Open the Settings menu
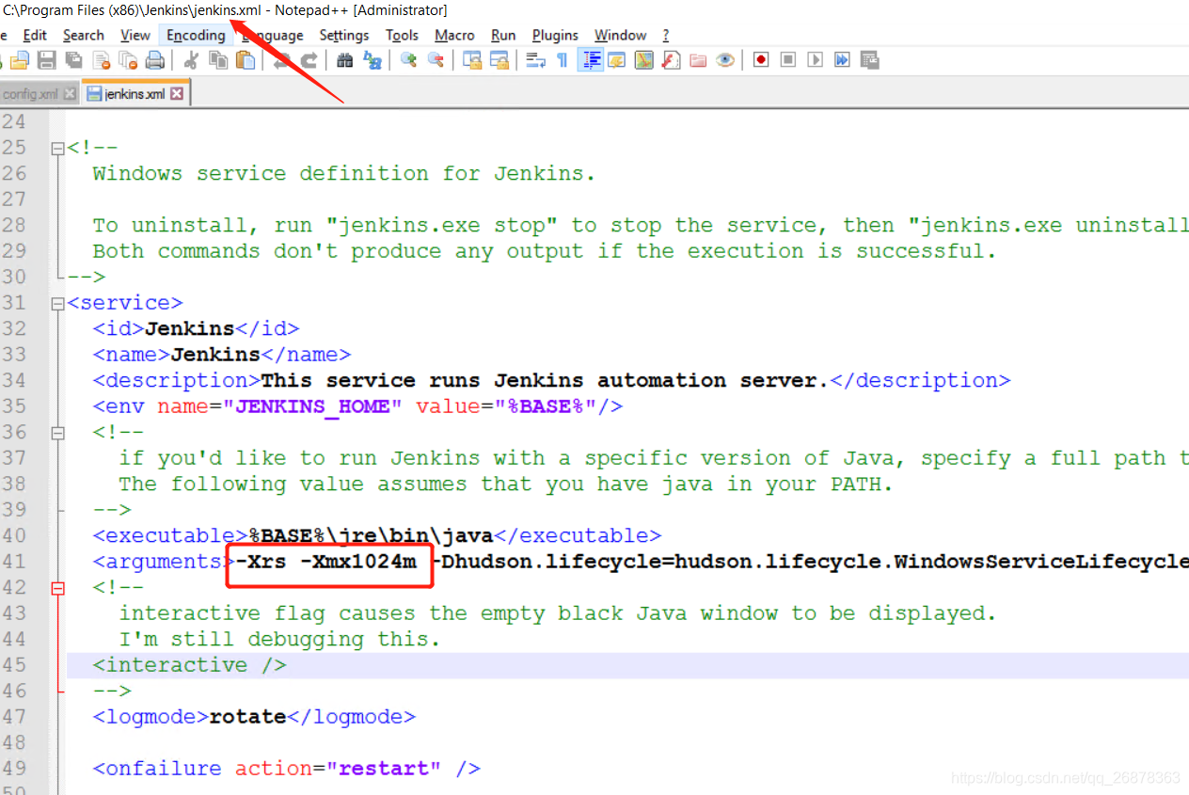 click(344, 35)
